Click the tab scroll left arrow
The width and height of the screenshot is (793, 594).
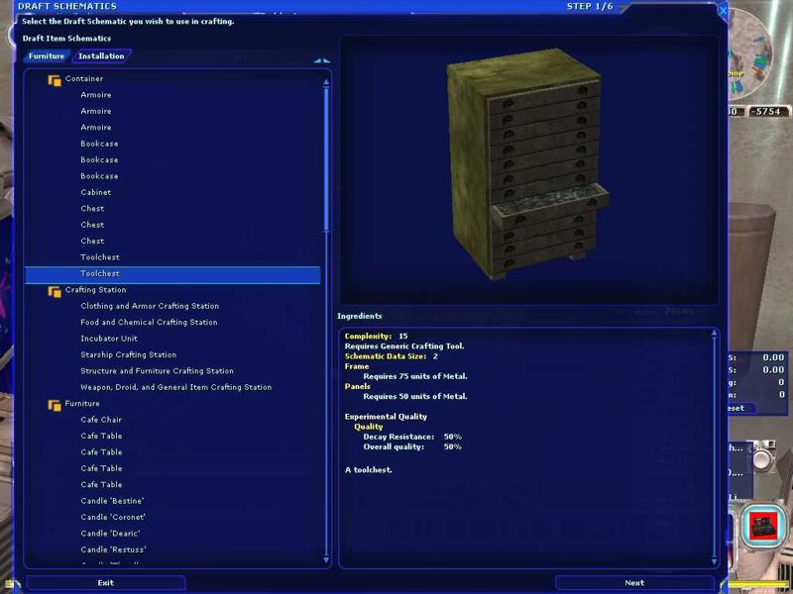317,60
